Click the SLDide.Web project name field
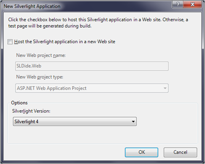The height and width of the screenshot is (164, 205). click(x=92, y=66)
